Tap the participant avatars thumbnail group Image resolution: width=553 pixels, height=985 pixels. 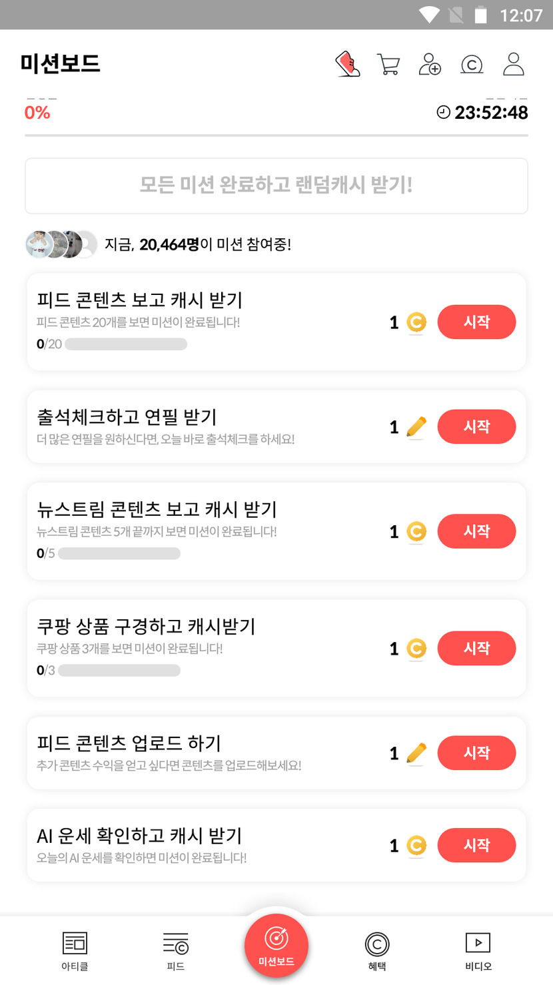point(61,244)
